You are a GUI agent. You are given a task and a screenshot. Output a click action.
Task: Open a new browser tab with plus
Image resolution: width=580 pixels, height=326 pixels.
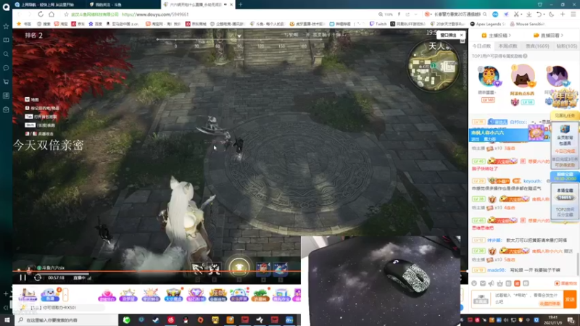[x=241, y=4]
